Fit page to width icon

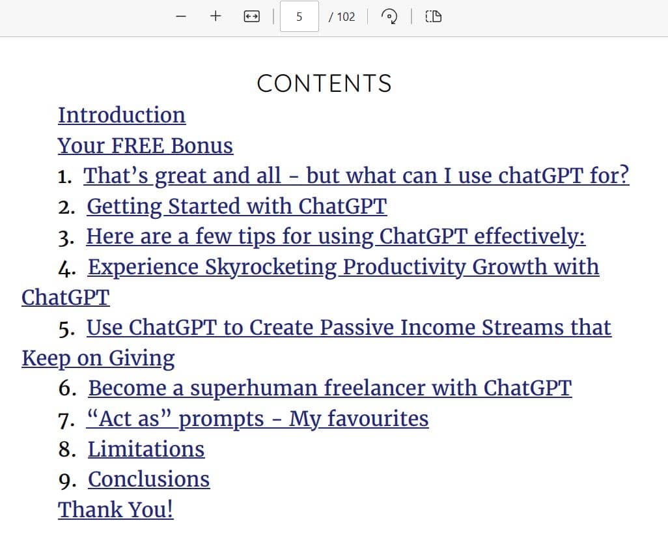pyautogui.click(x=251, y=17)
